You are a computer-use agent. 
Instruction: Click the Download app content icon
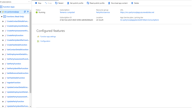click(x=109, y=3)
